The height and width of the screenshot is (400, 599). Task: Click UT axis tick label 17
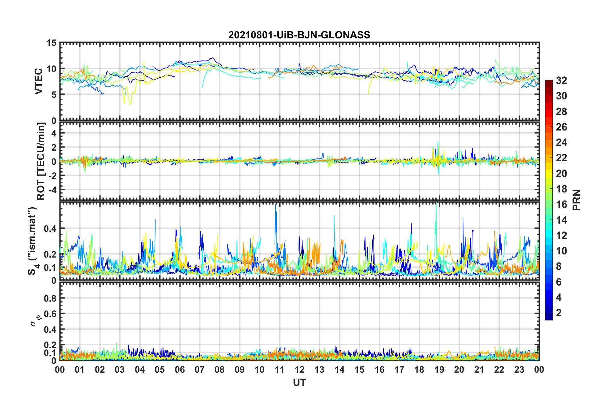(x=399, y=369)
